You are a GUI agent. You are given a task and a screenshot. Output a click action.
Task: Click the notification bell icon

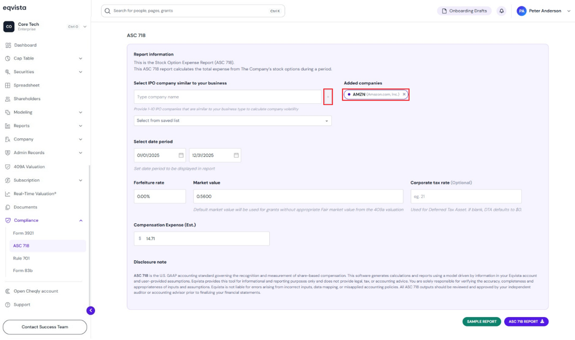[501, 11]
